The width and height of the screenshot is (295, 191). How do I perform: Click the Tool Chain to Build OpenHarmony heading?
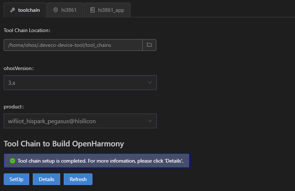pos(64,144)
